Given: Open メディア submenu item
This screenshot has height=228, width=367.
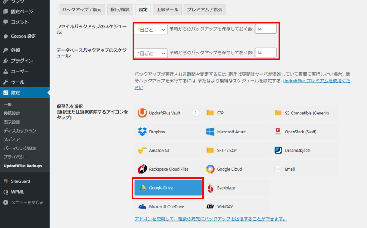Looking at the screenshot, I should pos(12,139).
